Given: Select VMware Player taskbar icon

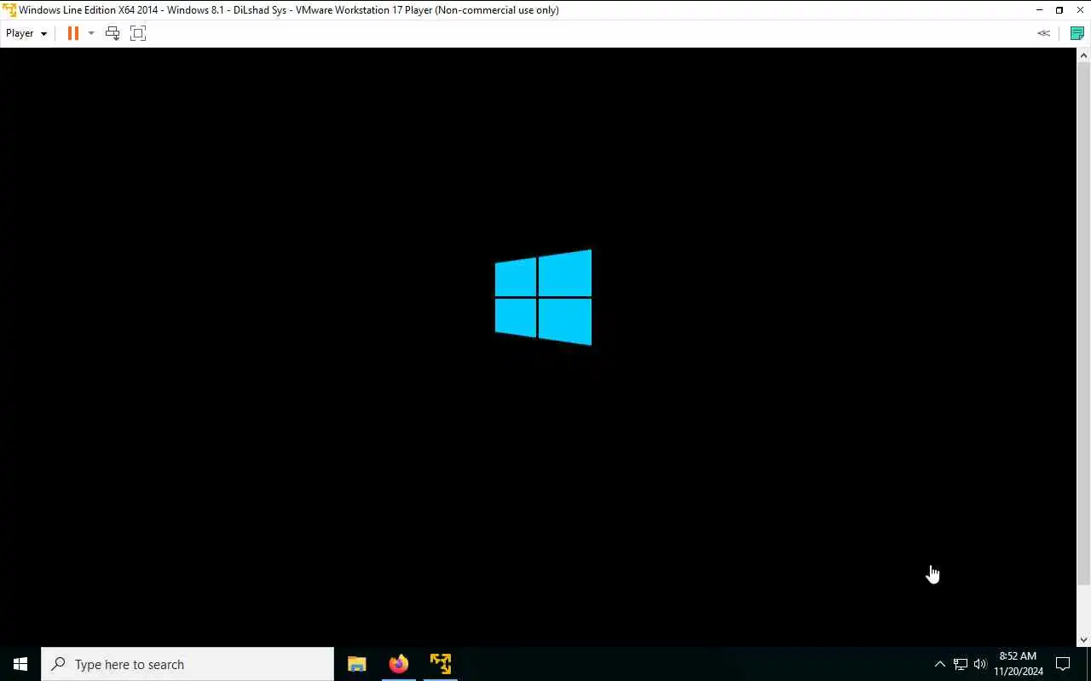Looking at the screenshot, I should [x=440, y=664].
